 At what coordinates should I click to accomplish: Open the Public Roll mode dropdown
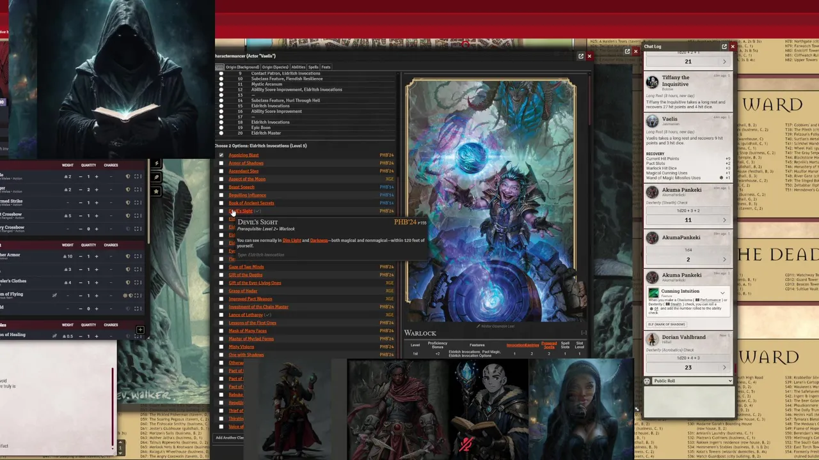tap(692, 381)
